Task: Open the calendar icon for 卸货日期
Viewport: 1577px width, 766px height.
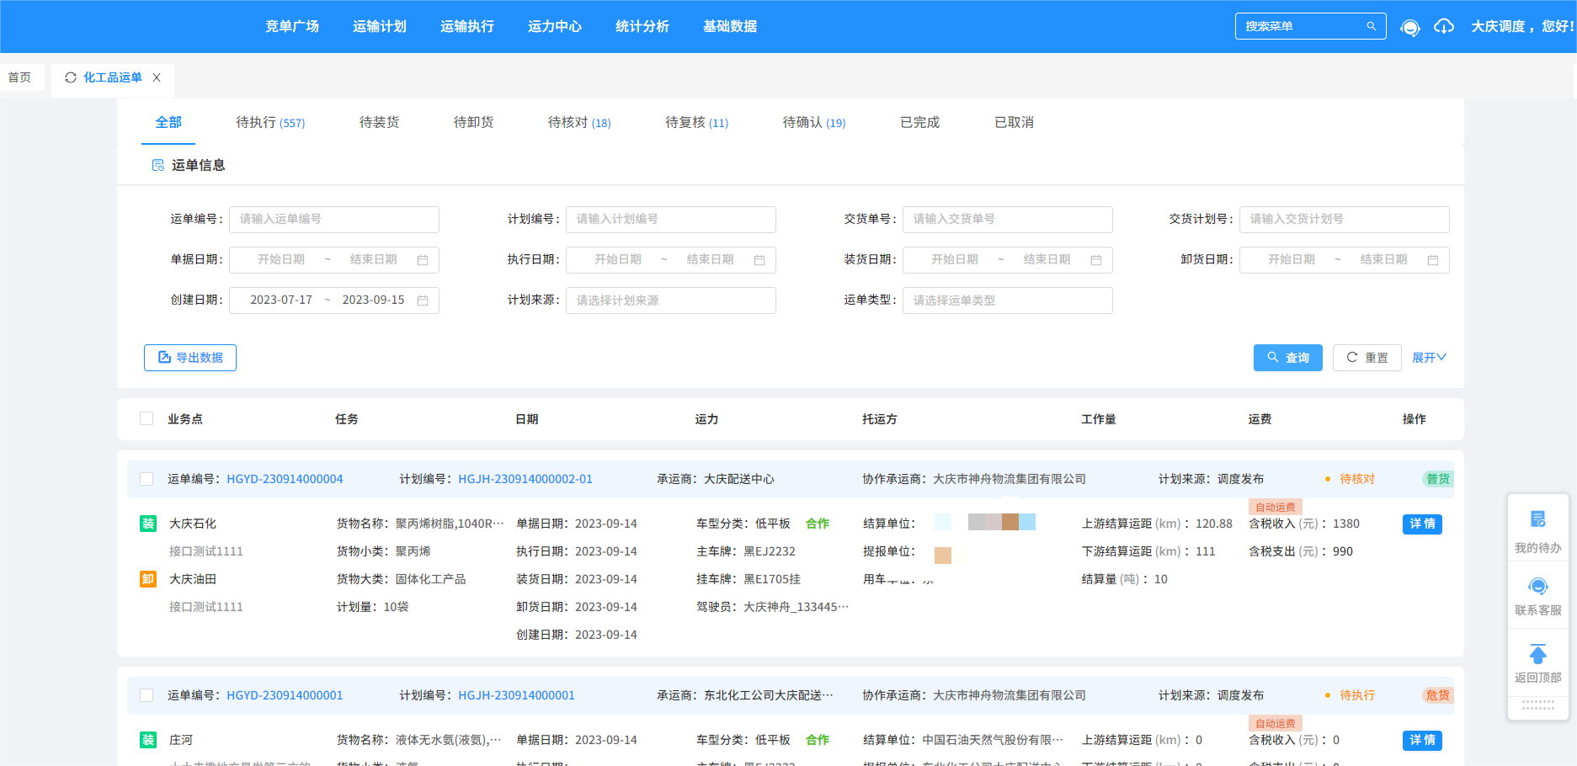Action: click(x=1433, y=260)
